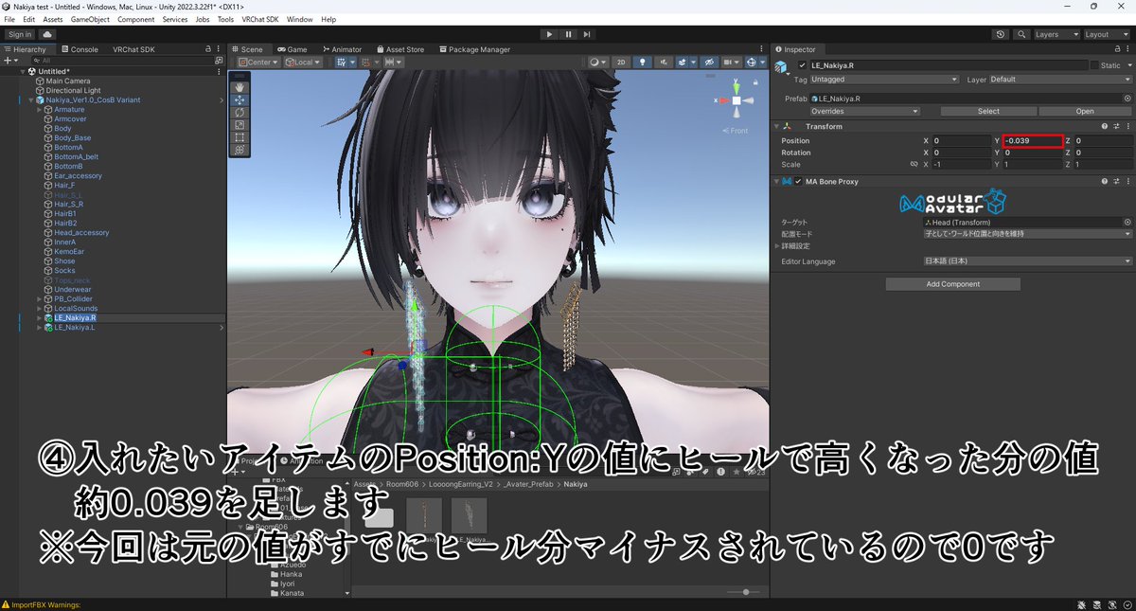
Task: Open the cloud services icon
Action: coord(47,34)
